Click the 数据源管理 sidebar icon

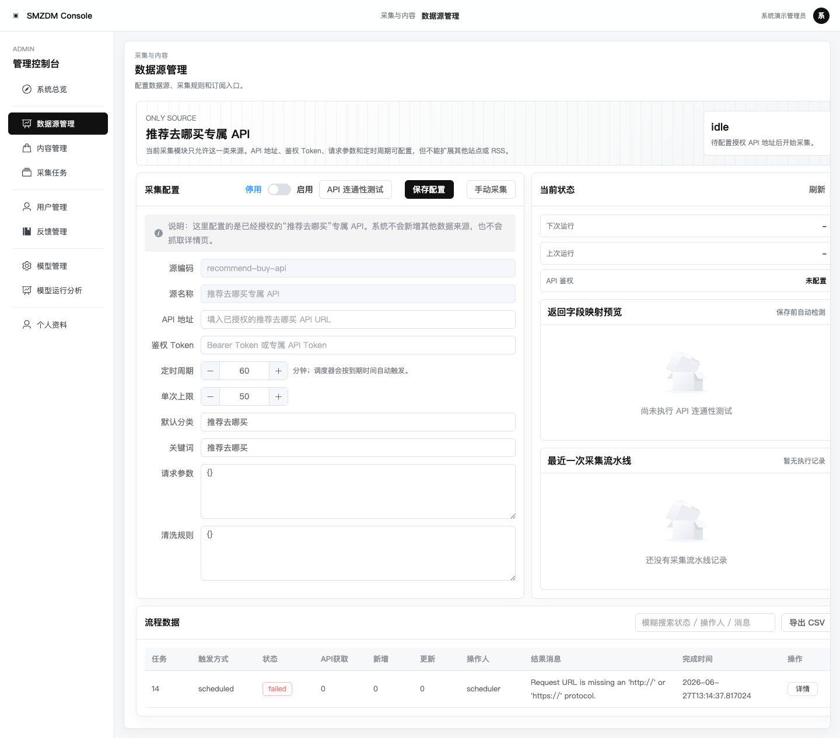[x=27, y=124]
